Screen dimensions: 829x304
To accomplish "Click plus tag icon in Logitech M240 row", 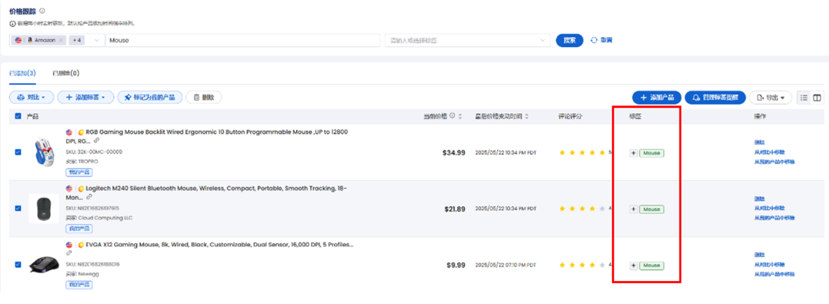I will pos(633,209).
